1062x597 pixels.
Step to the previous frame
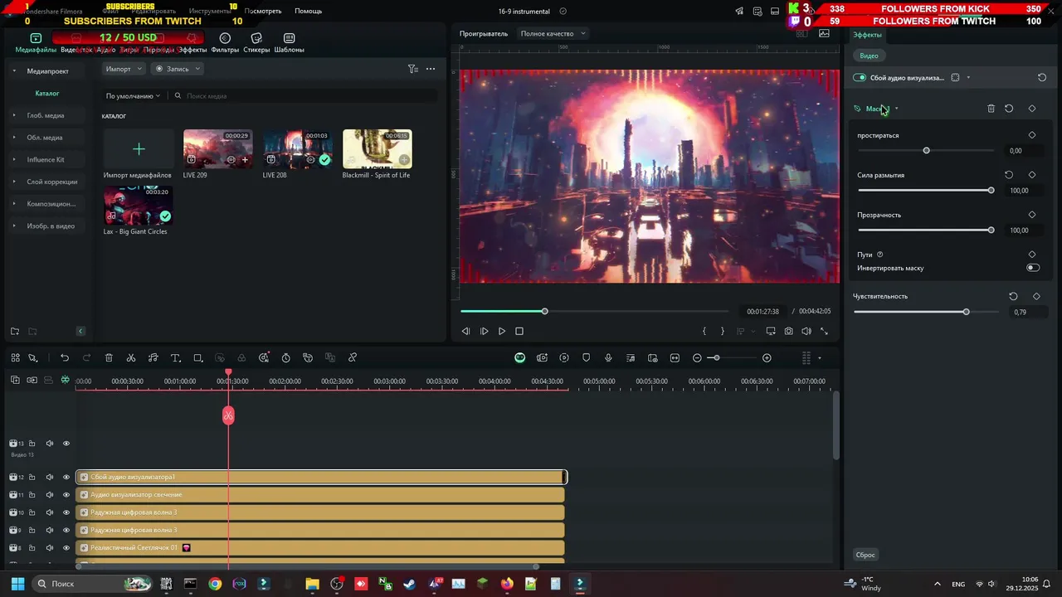tap(465, 331)
